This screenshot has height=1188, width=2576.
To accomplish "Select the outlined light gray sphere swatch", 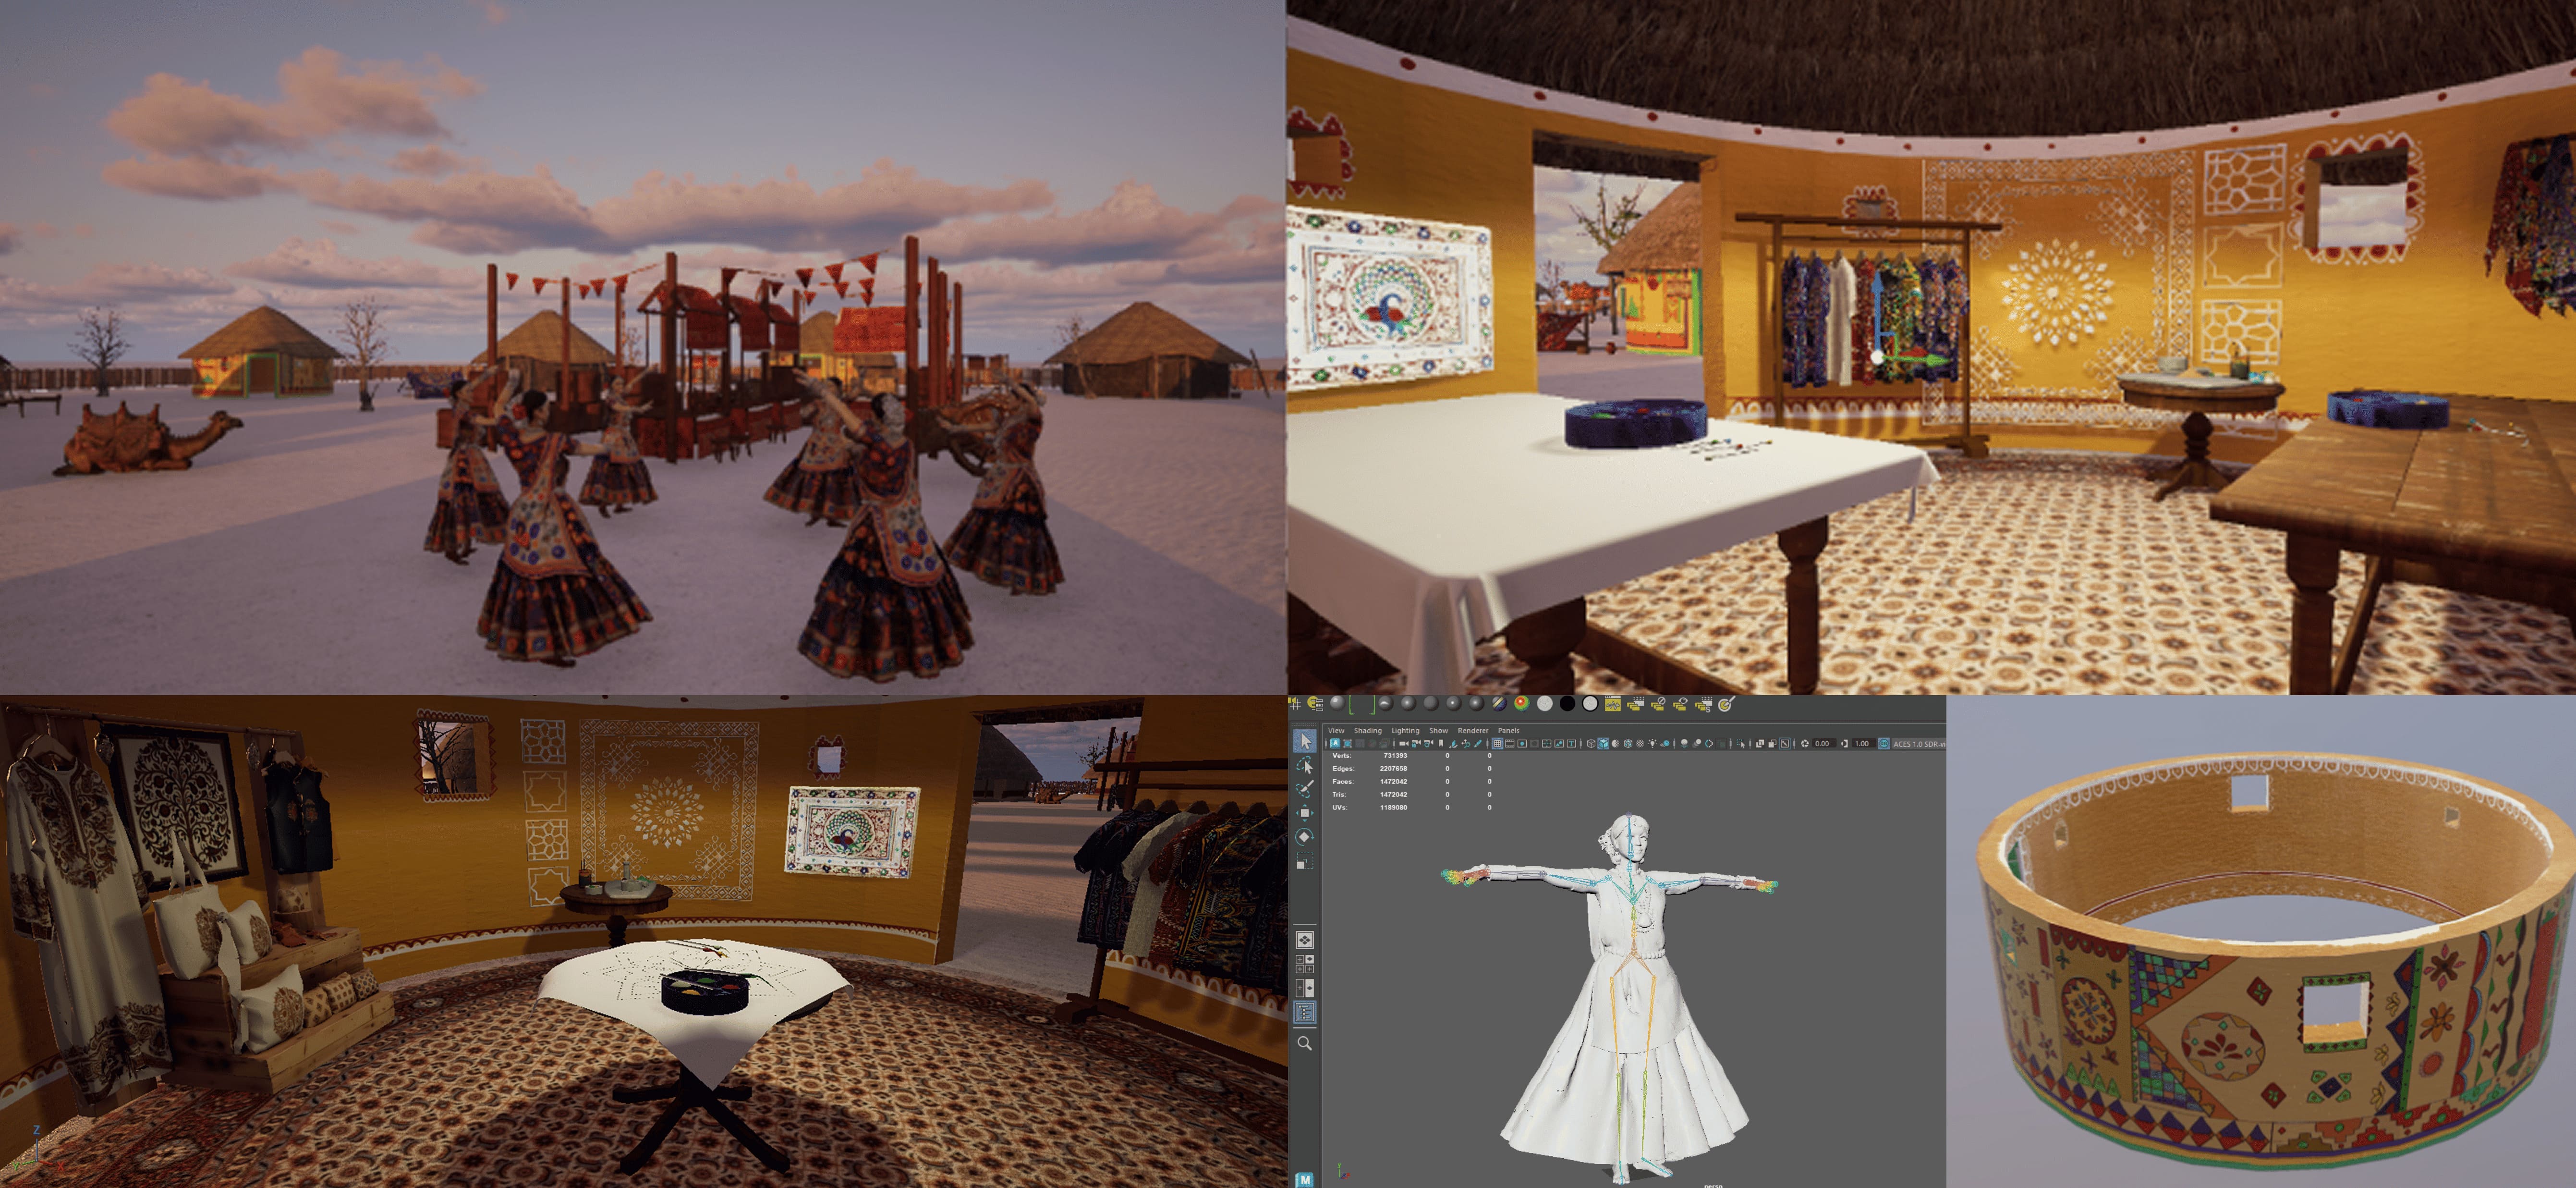I will click(1590, 703).
